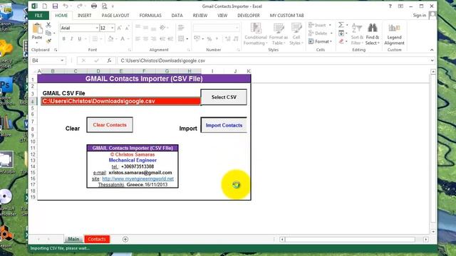Click the Fill Color bucket swatch
Screen dimensions: 456x256
[x=110, y=38]
